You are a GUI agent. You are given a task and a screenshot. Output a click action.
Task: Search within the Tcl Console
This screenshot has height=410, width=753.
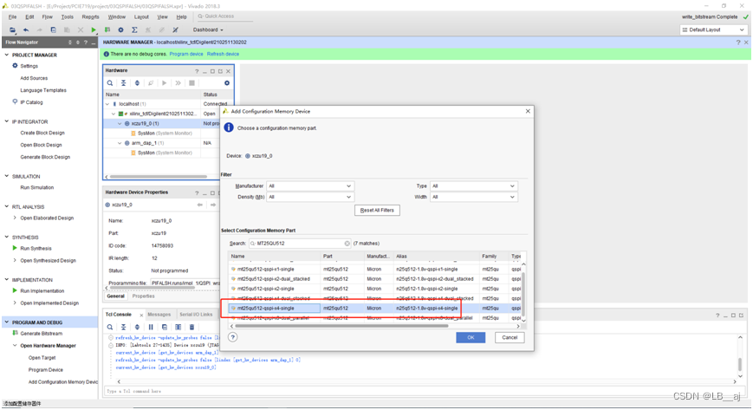110,328
